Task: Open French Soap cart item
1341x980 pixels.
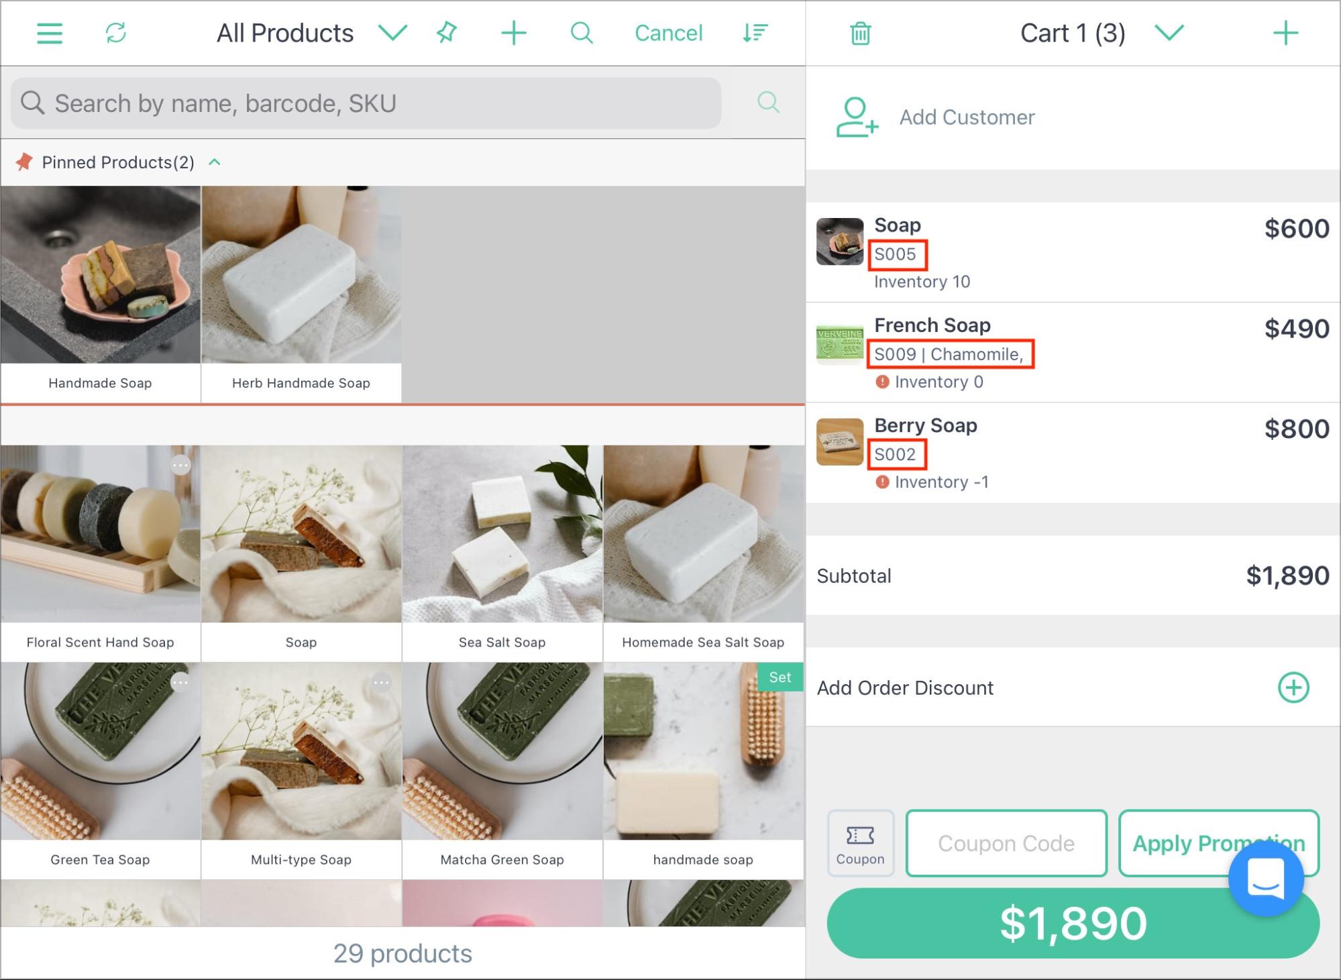Action: [x=1073, y=352]
